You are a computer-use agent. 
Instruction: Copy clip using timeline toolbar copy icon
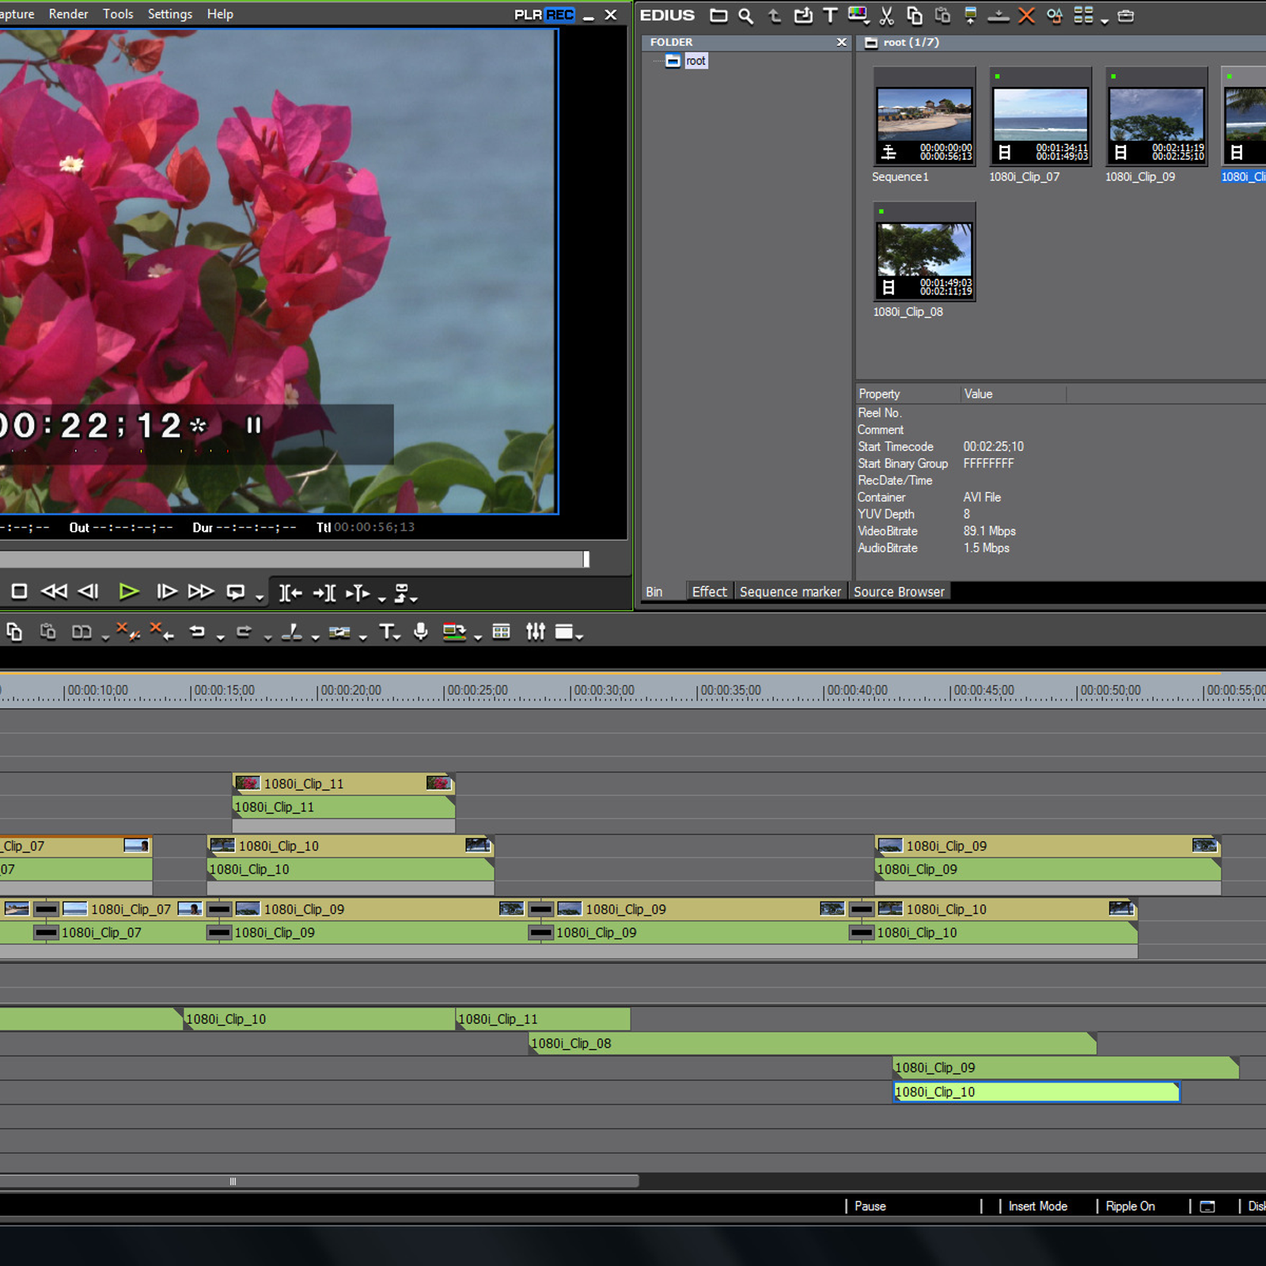pyautogui.click(x=14, y=631)
